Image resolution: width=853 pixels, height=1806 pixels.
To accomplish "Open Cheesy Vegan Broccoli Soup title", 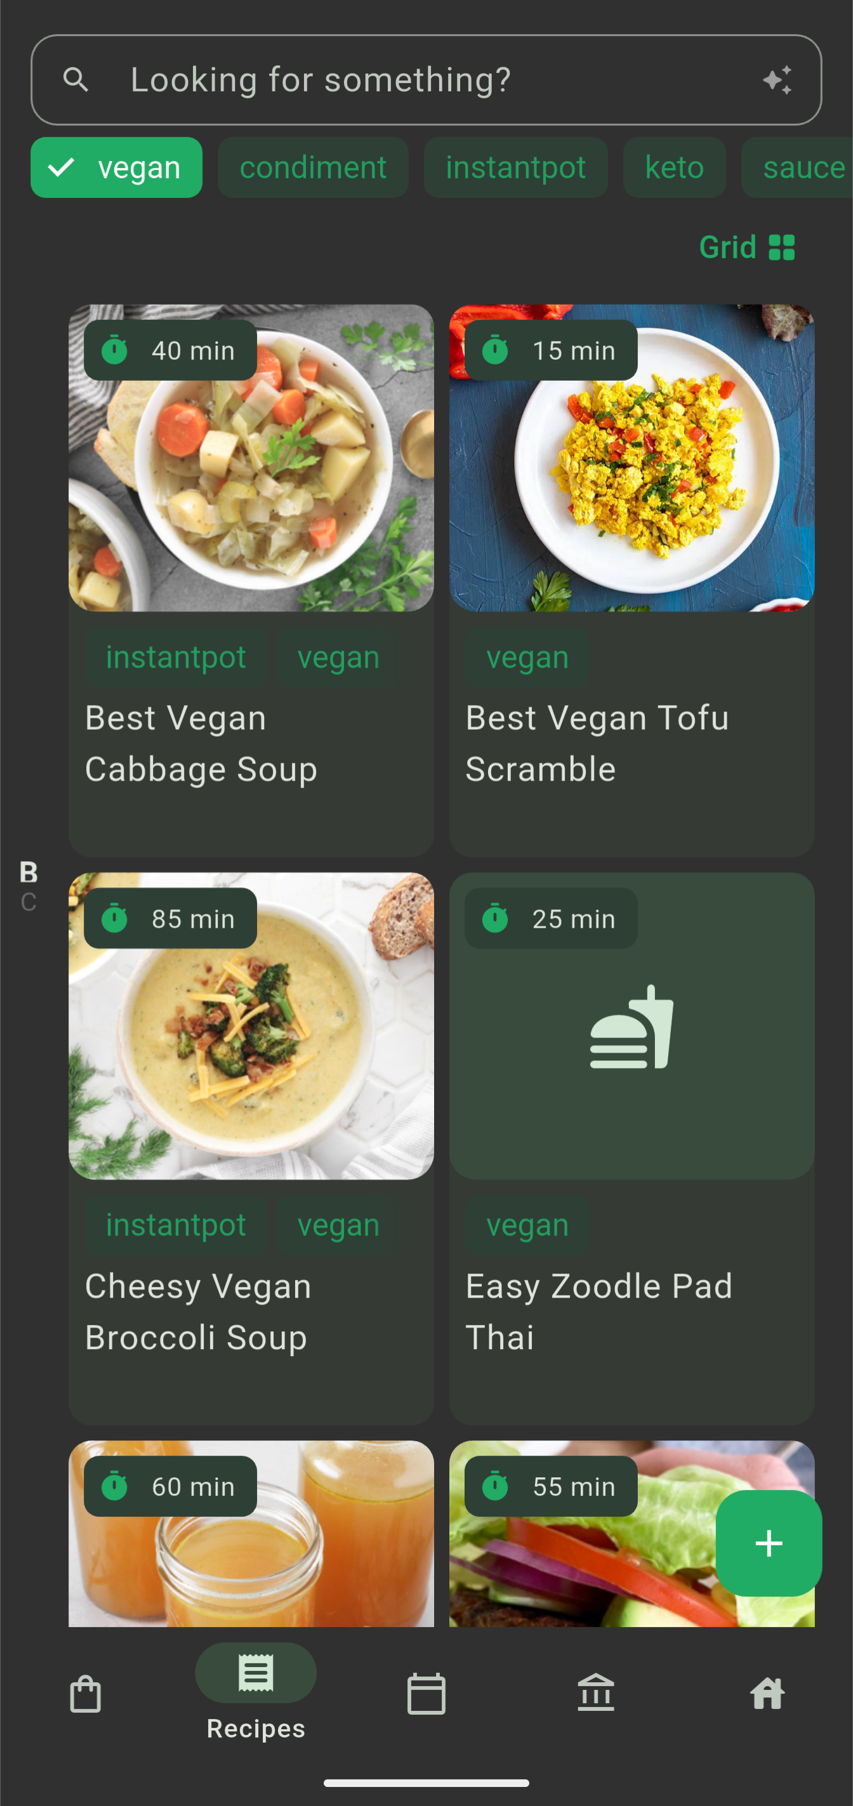I will 198,1311.
